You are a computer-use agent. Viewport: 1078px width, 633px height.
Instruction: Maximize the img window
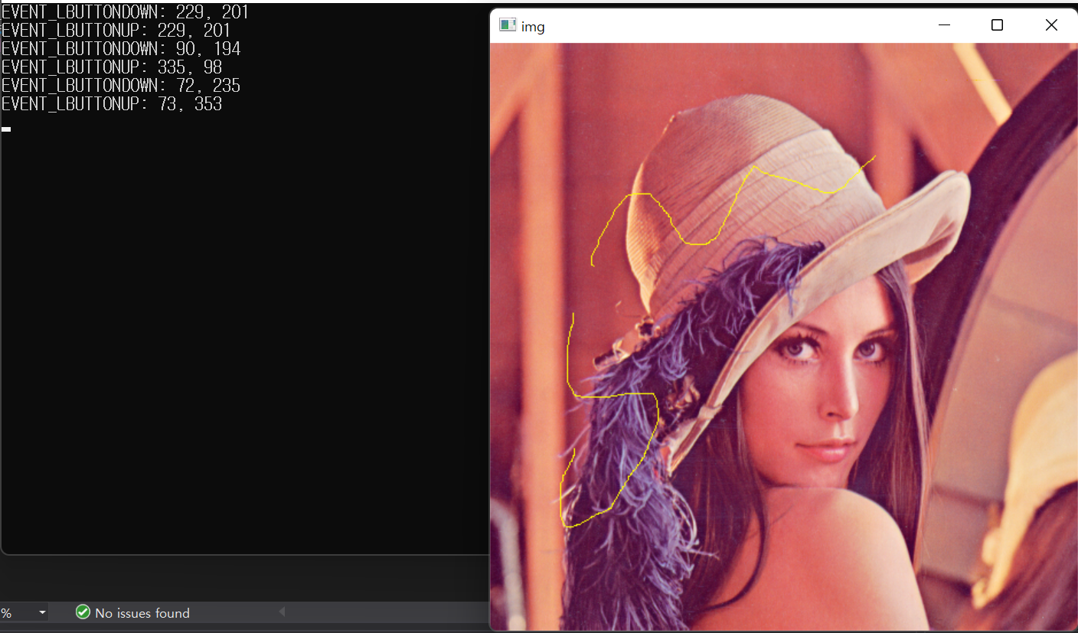click(x=997, y=25)
